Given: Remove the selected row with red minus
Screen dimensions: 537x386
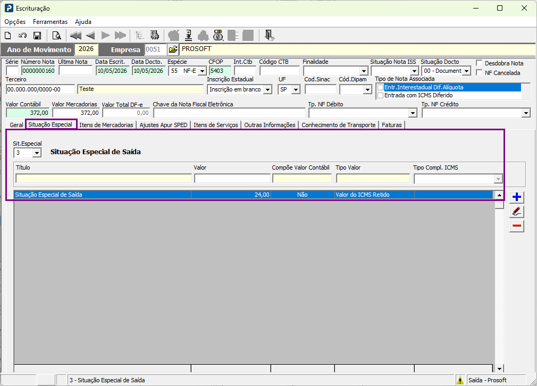Looking at the screenshot, I should coord(516,226).
